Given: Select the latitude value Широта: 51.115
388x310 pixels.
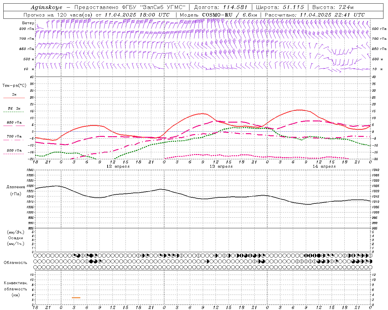Looking at the screenshot, I should tap(280, 7).
